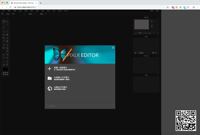Select the Type text tool
Viewport: 200px width, 135px height.
pos(7,61)
